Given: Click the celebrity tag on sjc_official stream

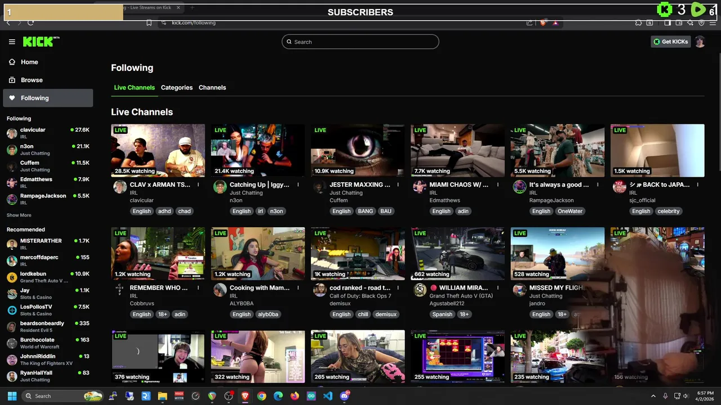Looking at the screenshot, I should [x=669, y=211].
